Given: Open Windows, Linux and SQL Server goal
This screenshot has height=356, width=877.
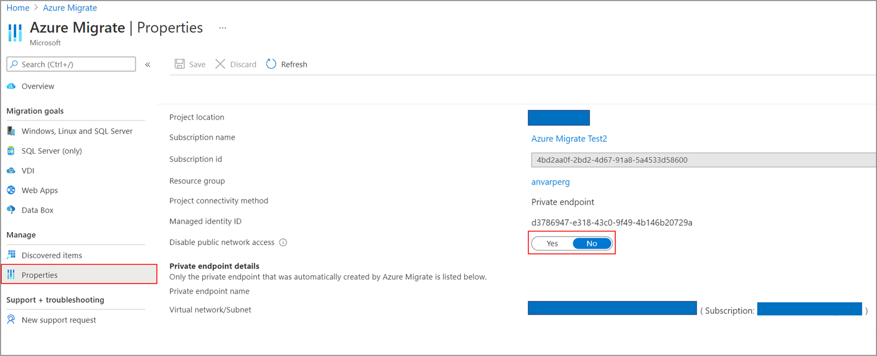Looking at the screenshot, I should click(x=77, y=131).
